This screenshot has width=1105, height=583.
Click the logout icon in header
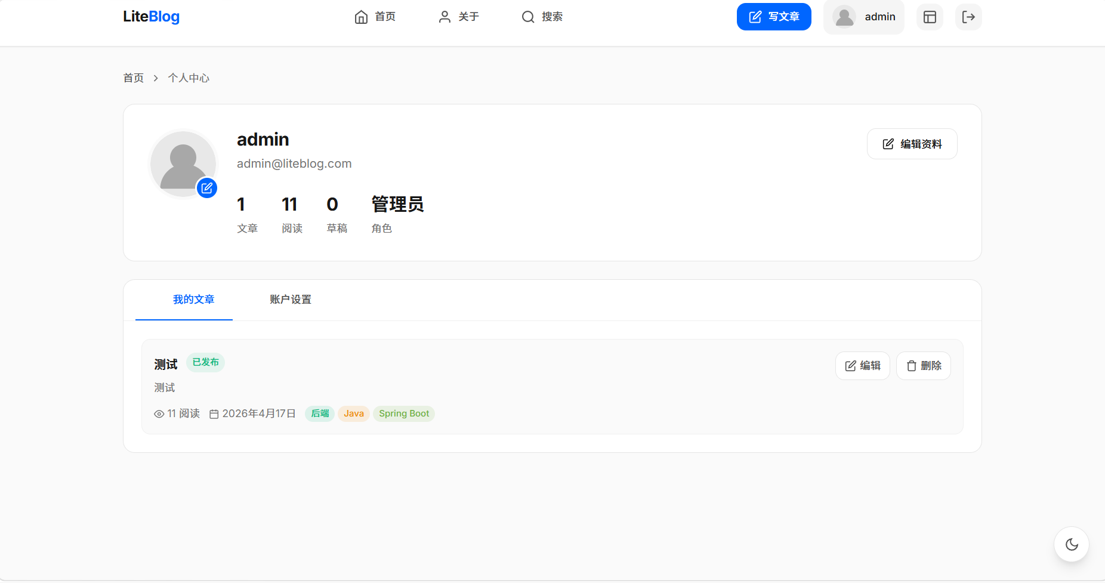click(x=968, y=17)
